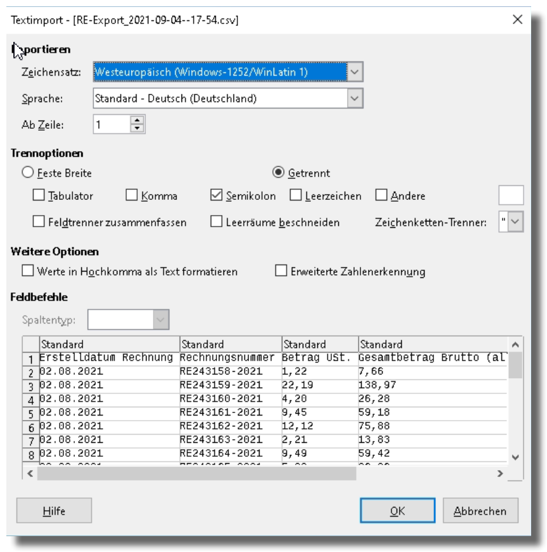Click the Abbrechen button
The height and width of the screenshot is (552, 547).
[480, 511]
